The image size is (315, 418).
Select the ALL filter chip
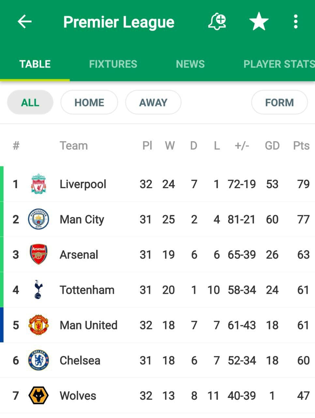tap(30, 103)
